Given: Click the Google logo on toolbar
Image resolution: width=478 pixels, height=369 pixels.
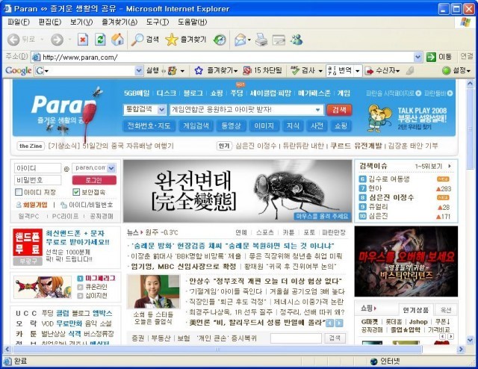Looking at the screenshot, I should point(18,71).
